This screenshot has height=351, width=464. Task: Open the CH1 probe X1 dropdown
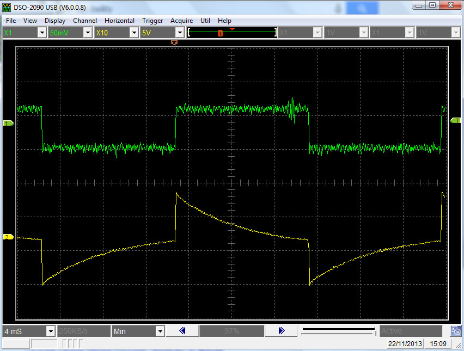point(41,33)
